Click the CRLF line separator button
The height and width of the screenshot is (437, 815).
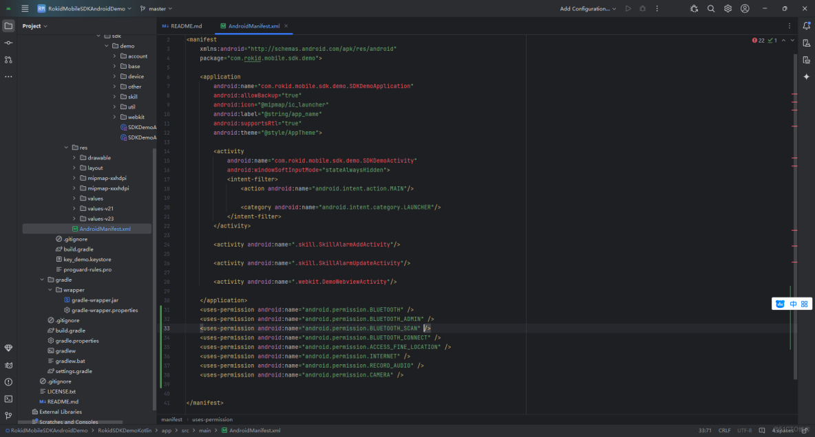click(725, 431)
